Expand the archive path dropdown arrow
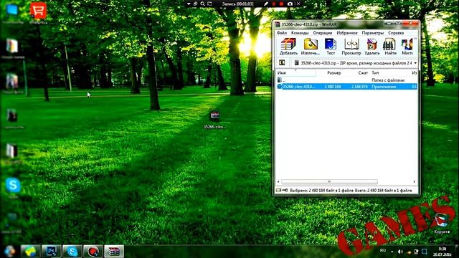The height and width of the screenshot is (258, 459). pos(415,63)
